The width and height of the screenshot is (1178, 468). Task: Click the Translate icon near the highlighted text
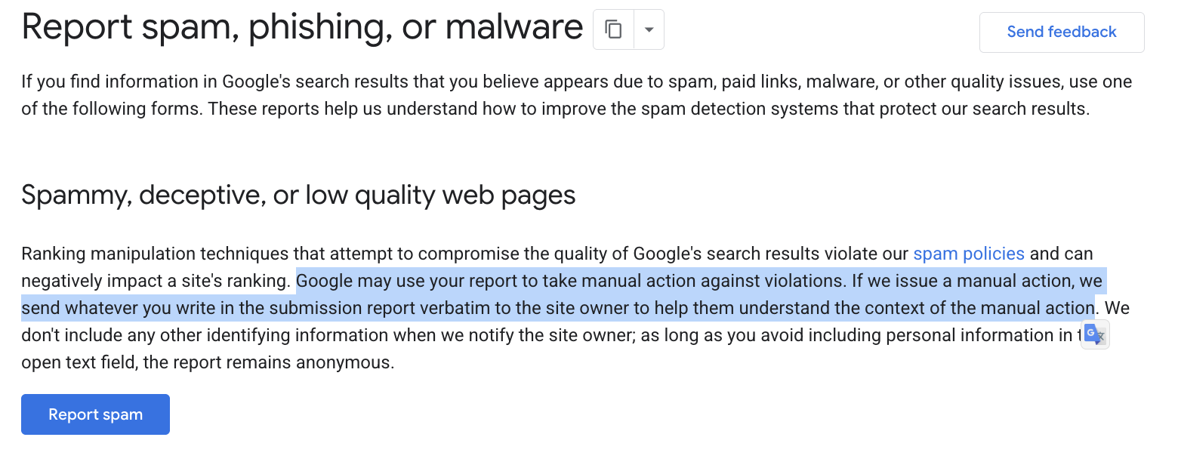coord(1094,334)
